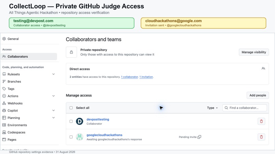The width and height of the screenshot is (275, 154).
Task: Remove devposttesting with trash icon
Action: point(261,121)
